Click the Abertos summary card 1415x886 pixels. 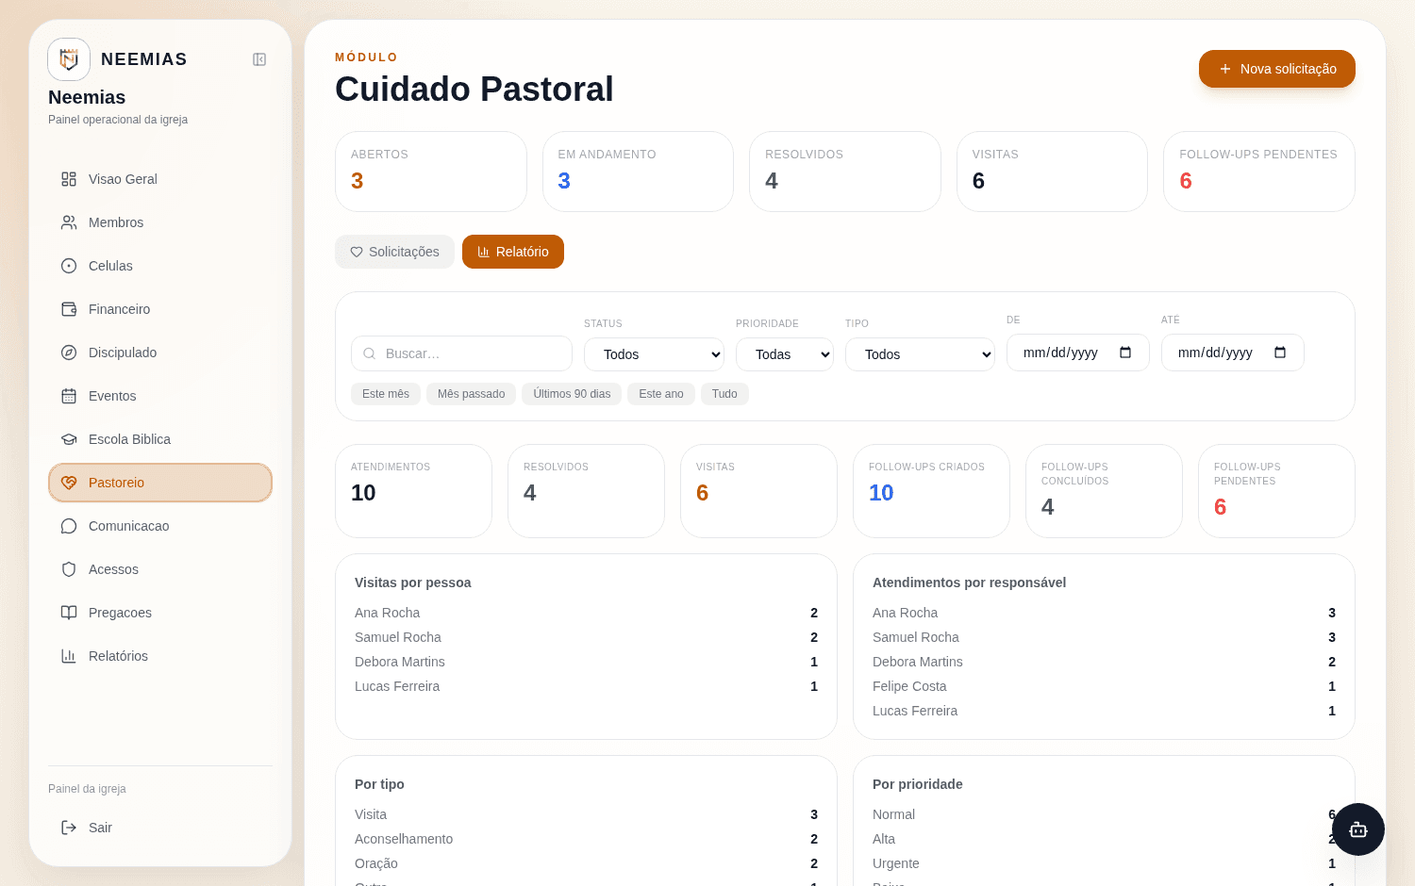click(431, 172)
